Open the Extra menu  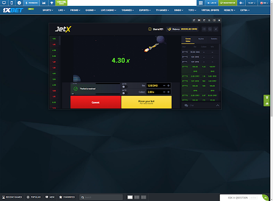245,10
